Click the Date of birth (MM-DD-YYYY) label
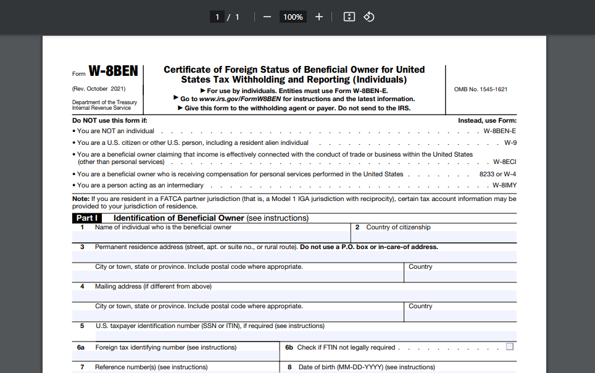This screenshot has width=595, height=373. [367, 367]
